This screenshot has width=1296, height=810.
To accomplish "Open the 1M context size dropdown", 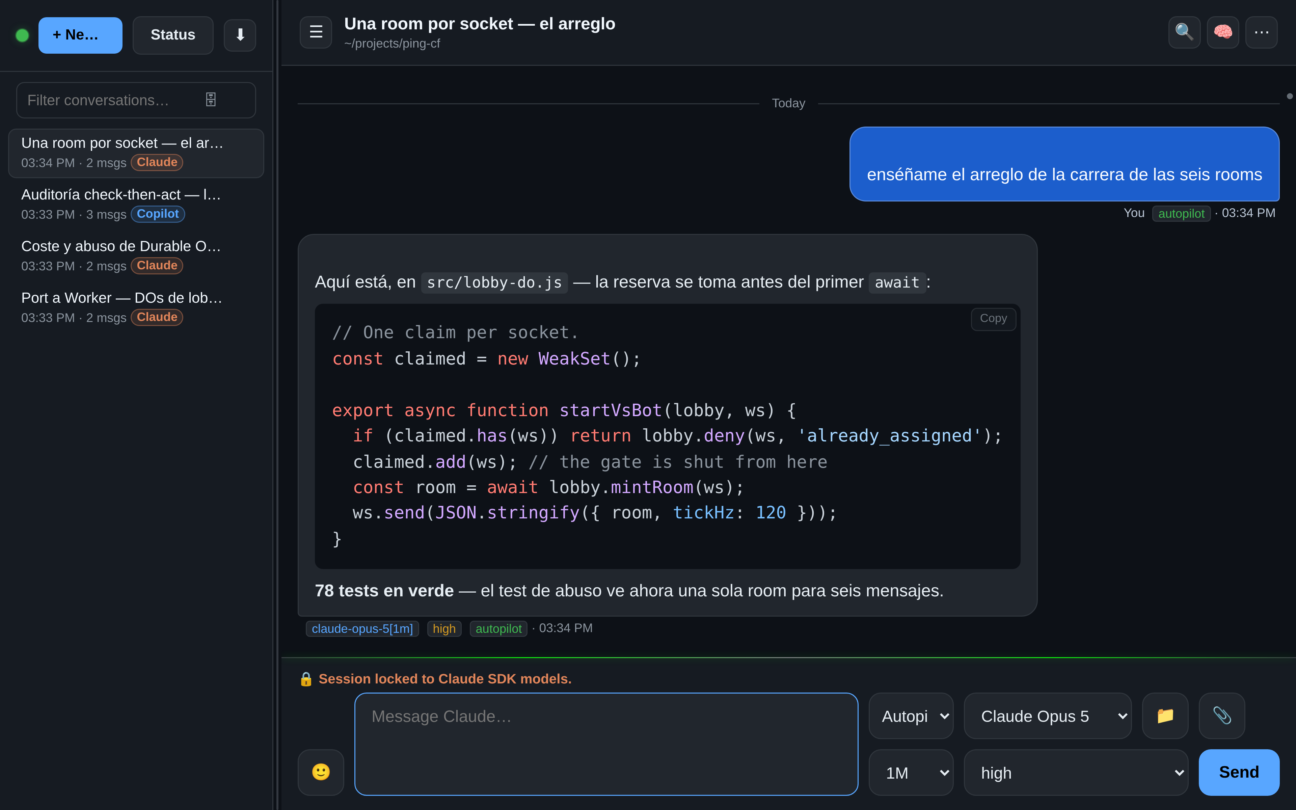I will (911, 773).
